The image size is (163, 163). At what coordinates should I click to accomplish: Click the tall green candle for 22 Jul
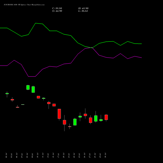(75, 122)
